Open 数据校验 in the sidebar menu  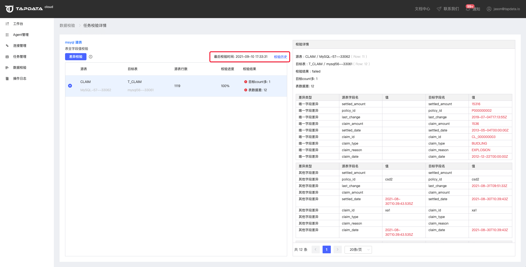[20, 68]
